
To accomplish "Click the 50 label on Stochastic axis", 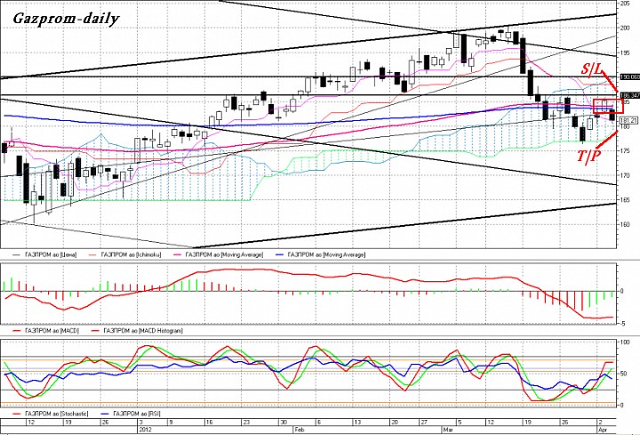I will (x=623, y=374).
